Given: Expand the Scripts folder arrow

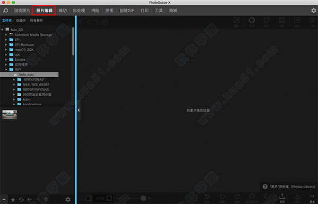Looking at the screenshot, I should [6, 60].
